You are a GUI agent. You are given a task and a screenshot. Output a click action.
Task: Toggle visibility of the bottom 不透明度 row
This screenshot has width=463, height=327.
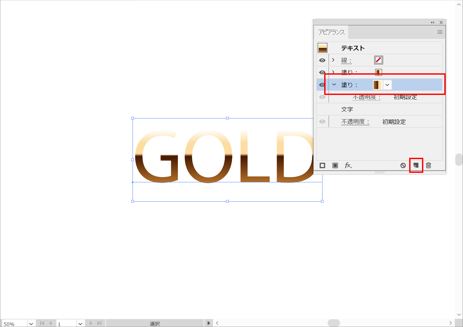[x=322, y=122]
